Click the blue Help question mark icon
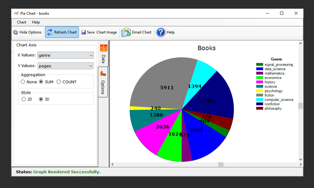This screenshot has height=188, width=314. [x=160, y=32]
